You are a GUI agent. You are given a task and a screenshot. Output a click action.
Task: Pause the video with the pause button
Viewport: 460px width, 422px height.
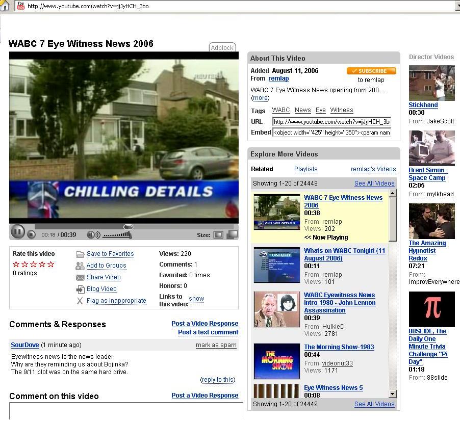point(17,232)
